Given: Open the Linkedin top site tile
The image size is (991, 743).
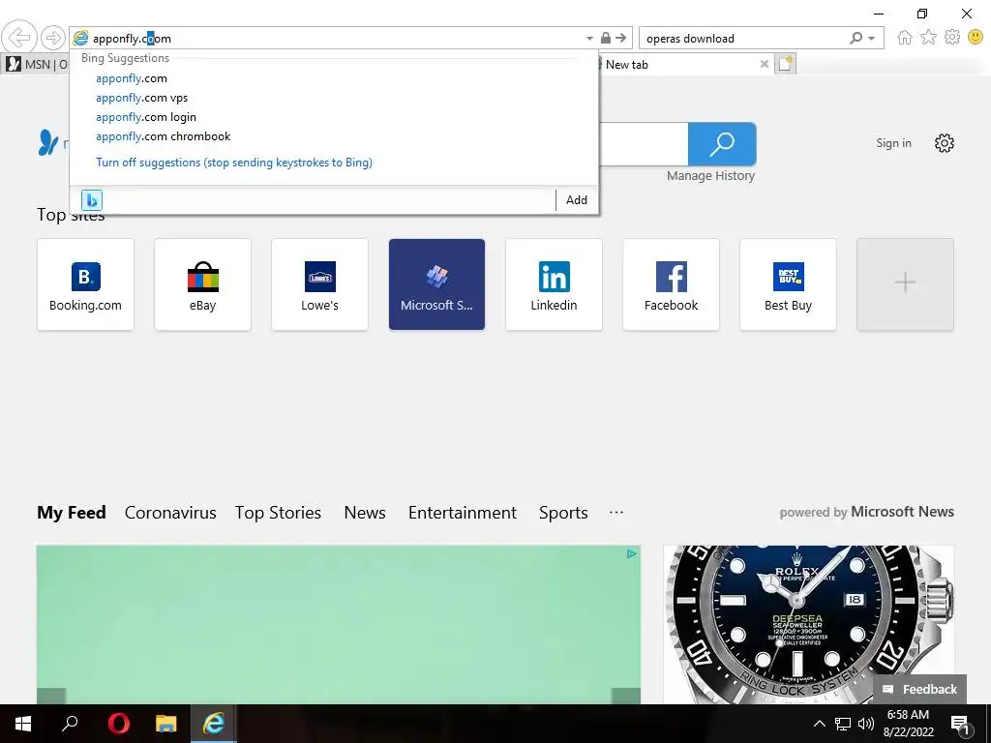Looking at the screenshot, I should [x=554, y=284].
